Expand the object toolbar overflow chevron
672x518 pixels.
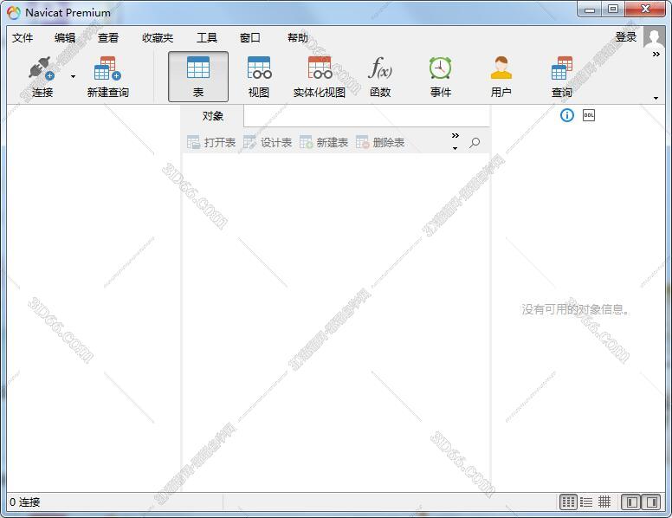[456, 135]
